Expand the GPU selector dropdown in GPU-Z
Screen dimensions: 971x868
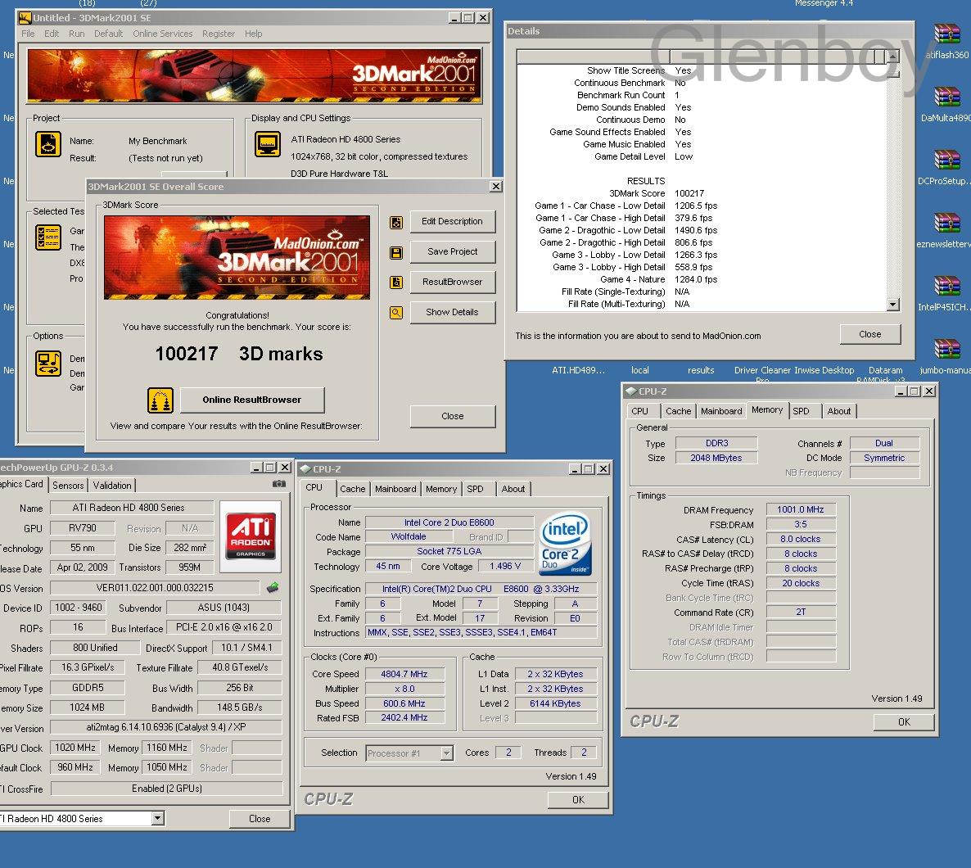point(157,818)
